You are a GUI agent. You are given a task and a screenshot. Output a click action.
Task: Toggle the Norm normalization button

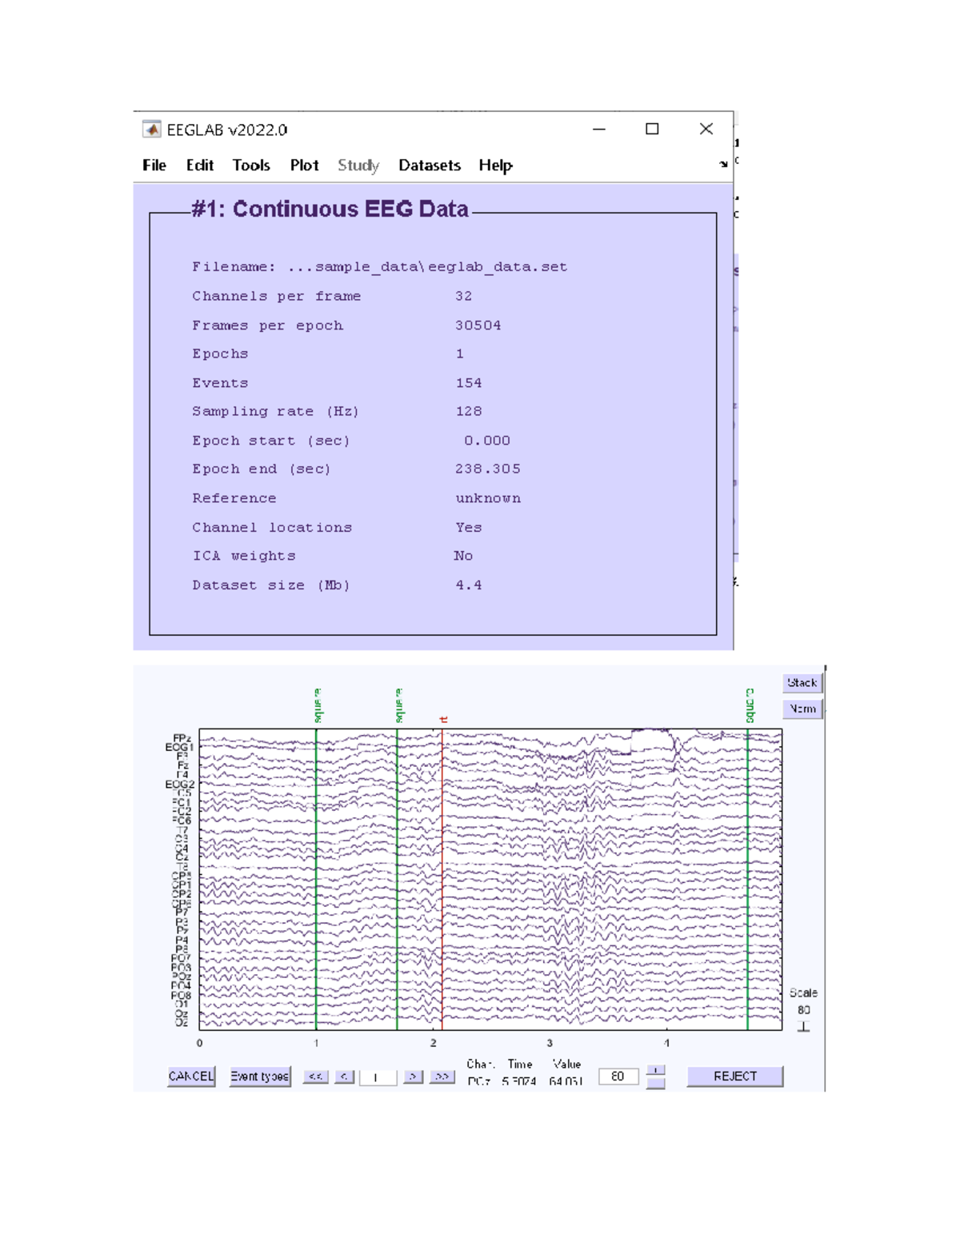tap(802, 709)
